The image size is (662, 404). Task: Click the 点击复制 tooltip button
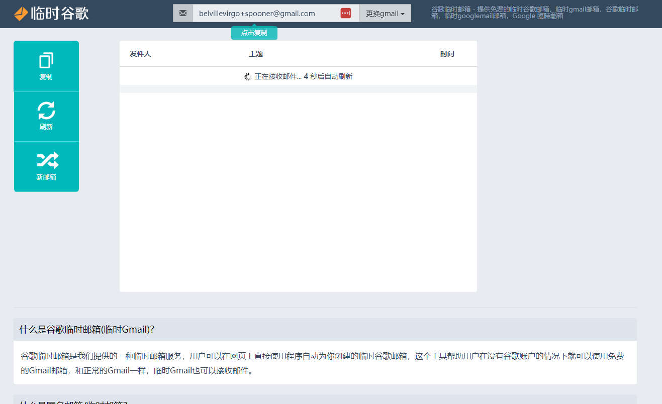254,33
